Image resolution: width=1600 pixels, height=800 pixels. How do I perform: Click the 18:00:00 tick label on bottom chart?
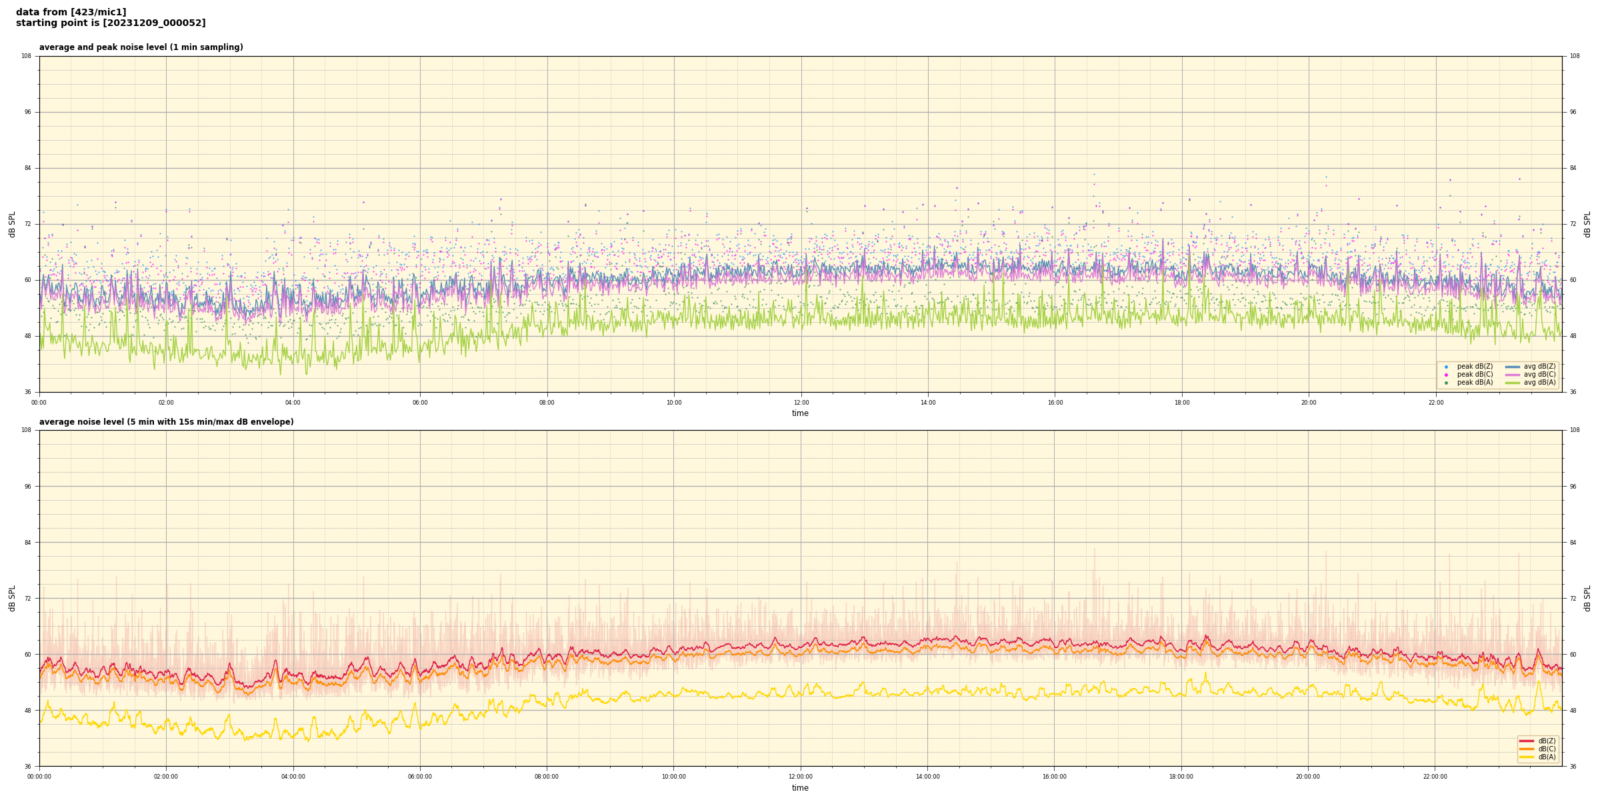[x=1181, y=777]
